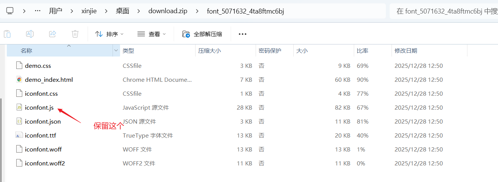This screenshot has height=182, width=498.
Task: Click the rename icon in toolbar
Action: coord(30,34)
